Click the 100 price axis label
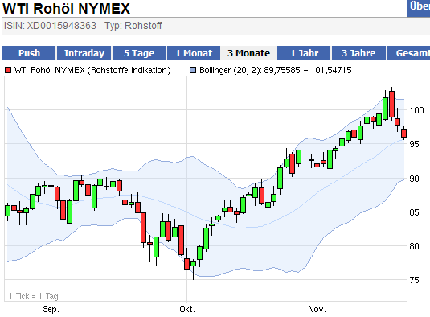 pos(416,110)
